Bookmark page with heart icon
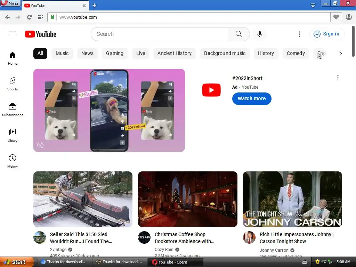 click(336, 17)
